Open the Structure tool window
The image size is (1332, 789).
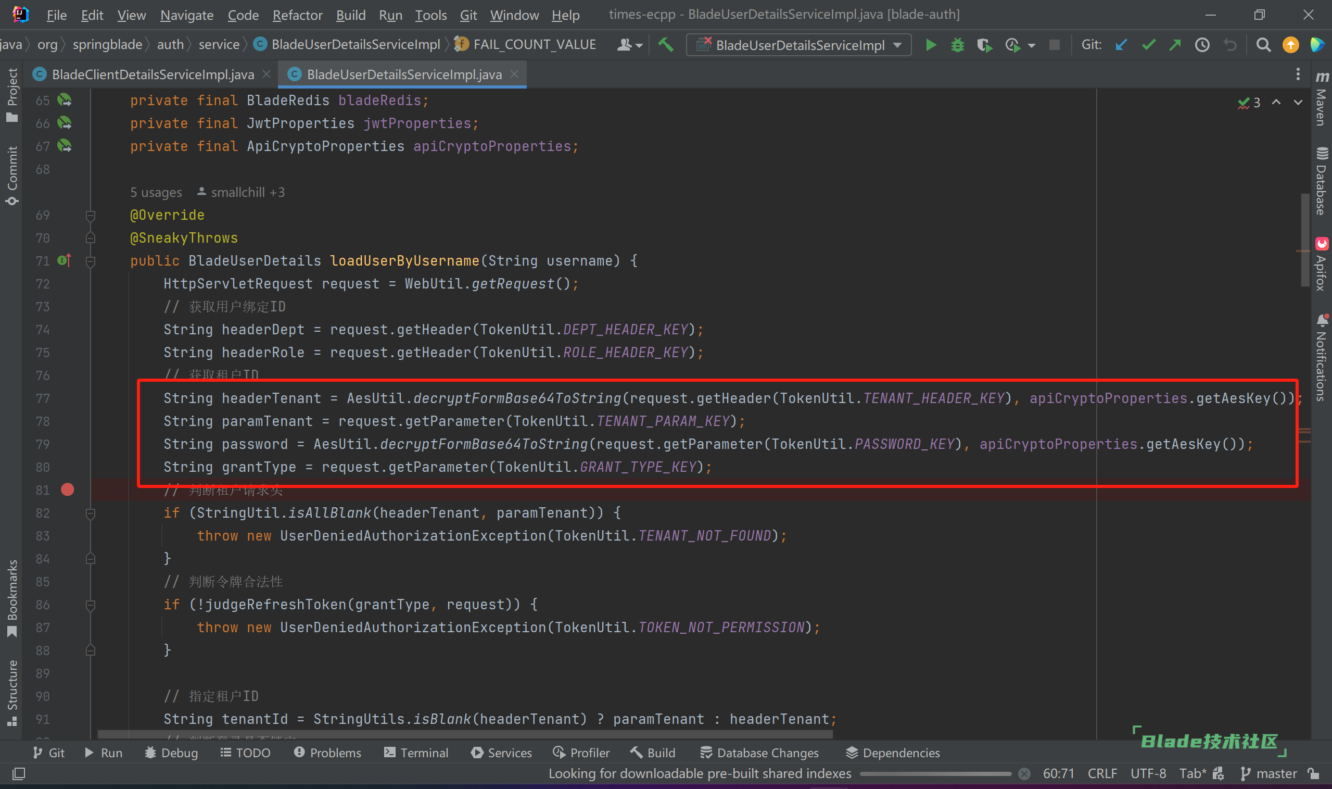point(11,693)
